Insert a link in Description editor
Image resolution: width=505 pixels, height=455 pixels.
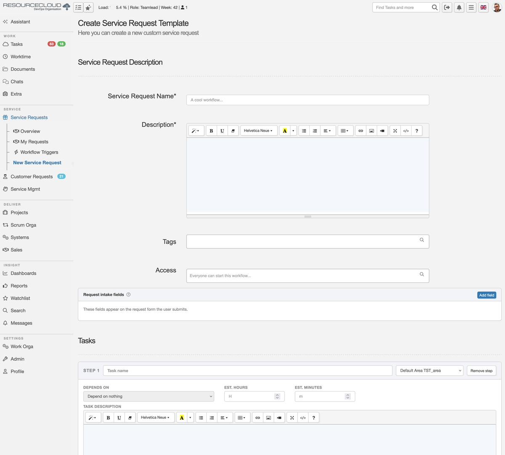click(361, 131)
